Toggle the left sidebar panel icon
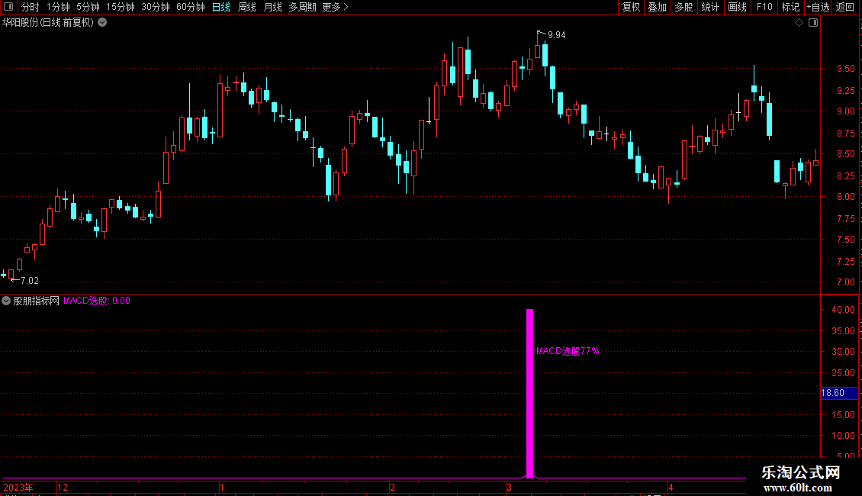 pyautogui.click(x=8, y=7)
